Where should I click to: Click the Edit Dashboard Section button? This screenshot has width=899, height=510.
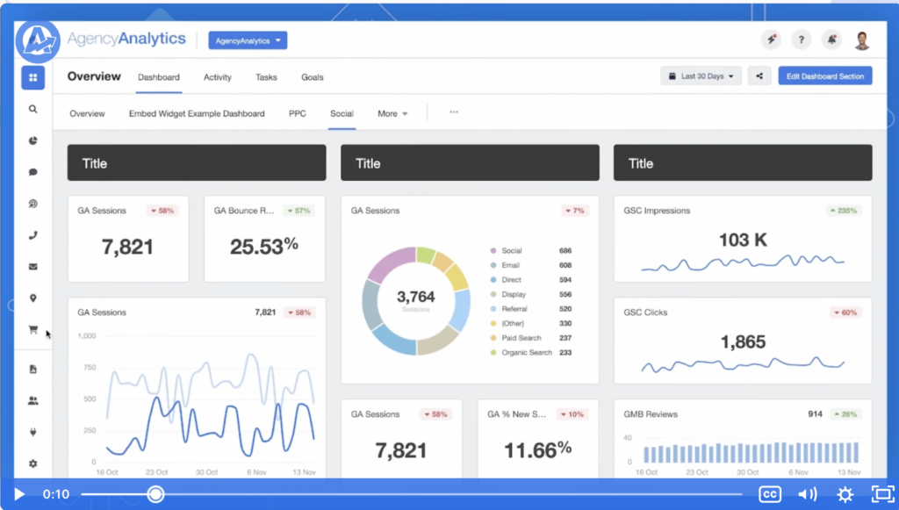(x=824, y=76)
